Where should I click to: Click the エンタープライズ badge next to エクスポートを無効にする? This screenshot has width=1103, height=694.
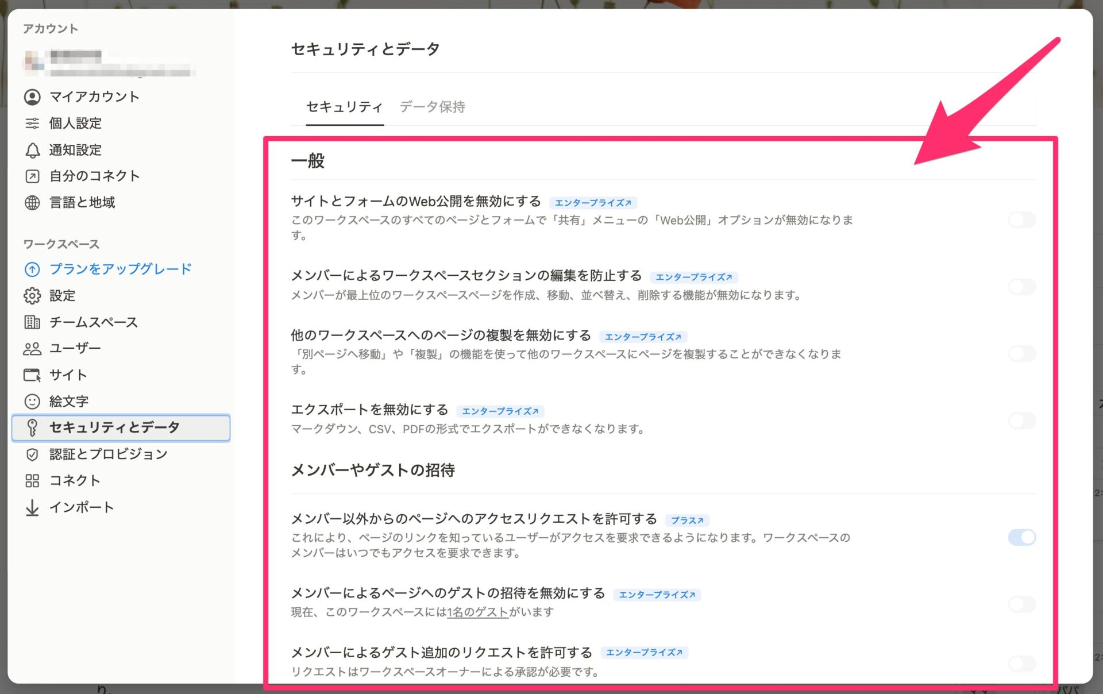[x=501, y=411]
